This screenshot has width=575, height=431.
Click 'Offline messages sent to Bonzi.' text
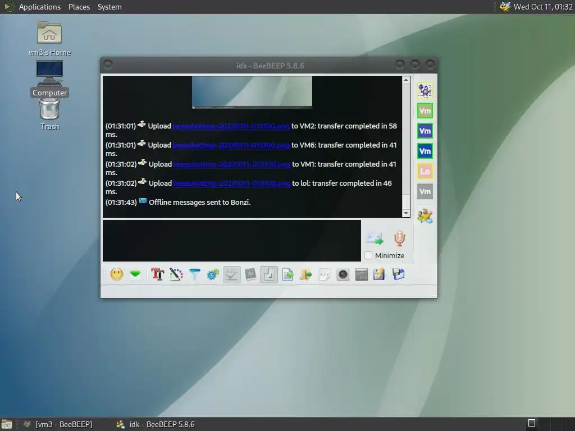200,202
